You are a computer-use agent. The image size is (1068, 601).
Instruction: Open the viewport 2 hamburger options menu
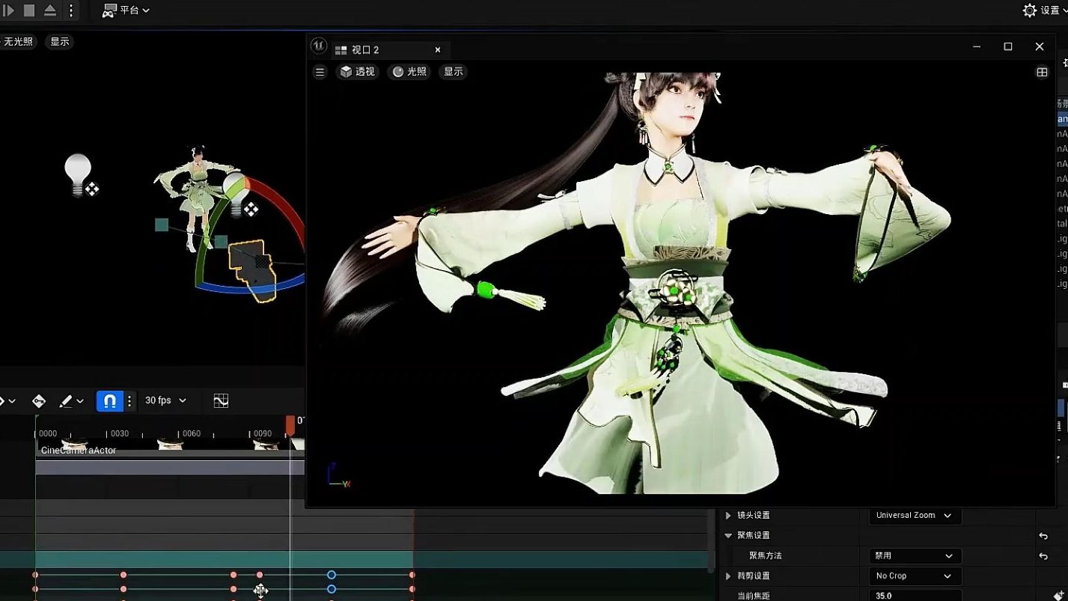[320, 72]
